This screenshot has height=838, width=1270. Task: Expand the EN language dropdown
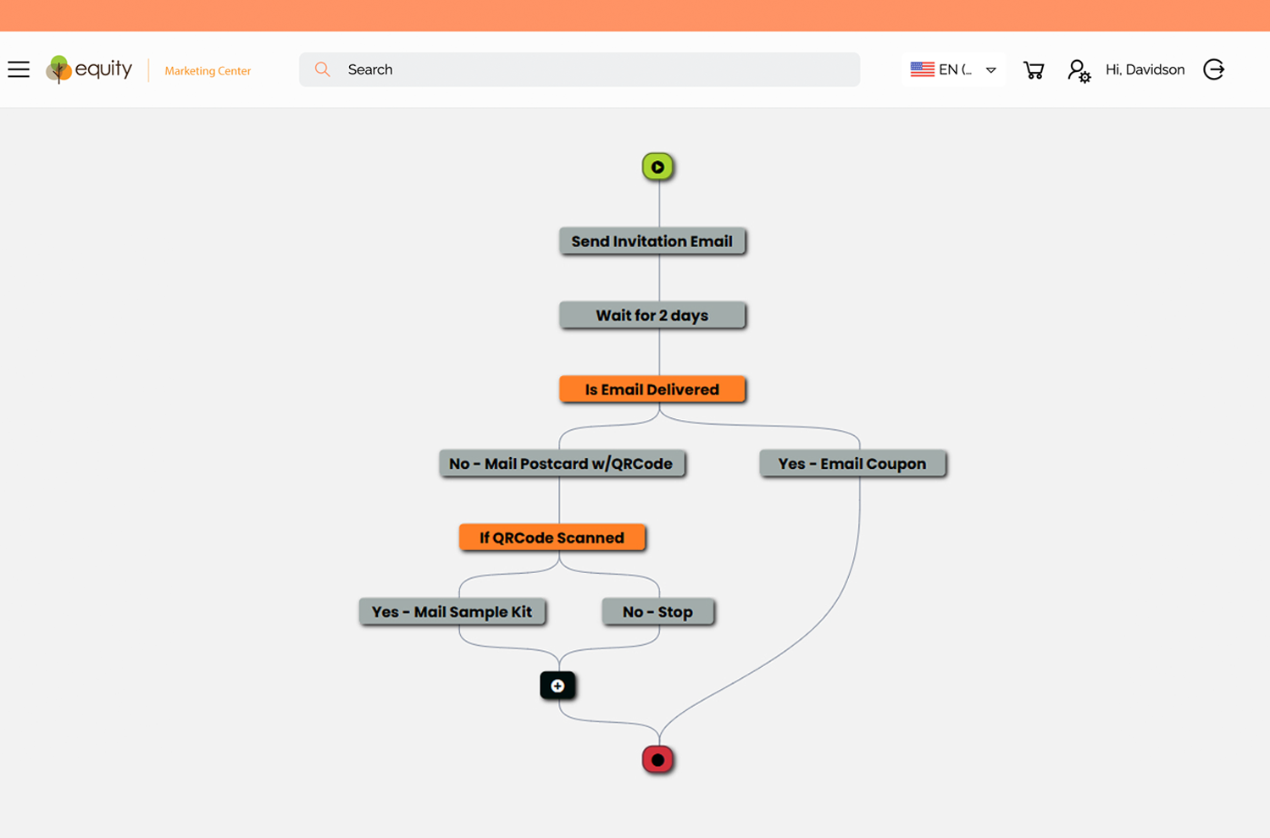tap(990, 70)
